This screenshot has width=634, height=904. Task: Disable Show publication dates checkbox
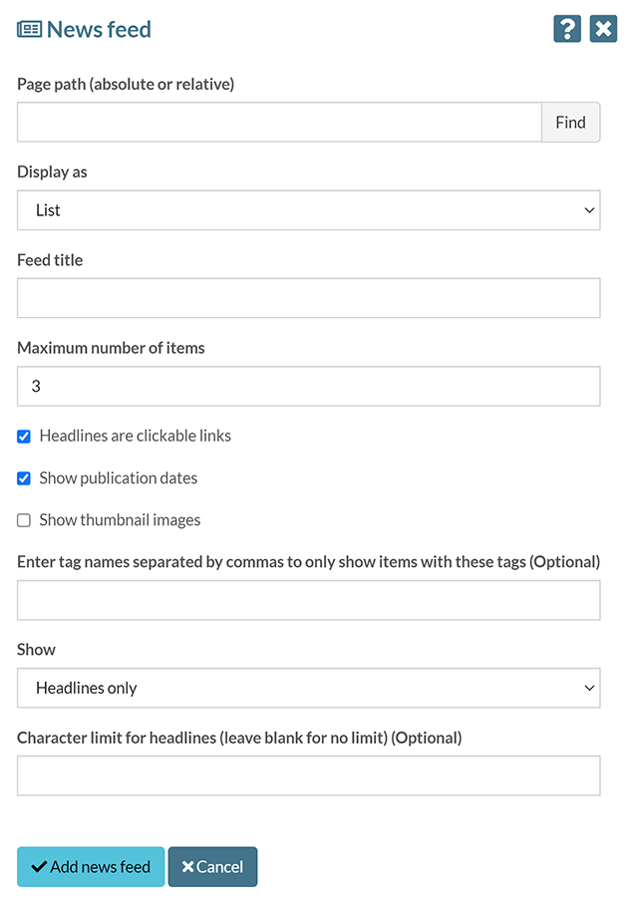point(24,478)
